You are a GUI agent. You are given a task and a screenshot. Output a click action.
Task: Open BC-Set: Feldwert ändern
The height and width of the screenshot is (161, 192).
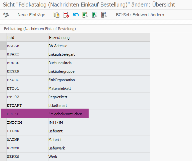140,15
